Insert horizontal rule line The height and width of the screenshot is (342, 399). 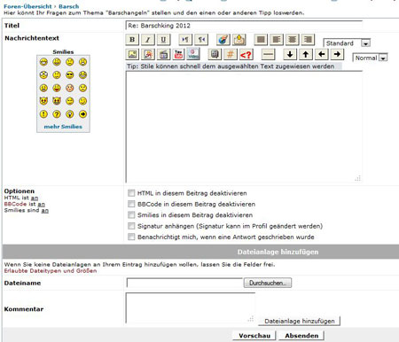click(x=269, y=54)
